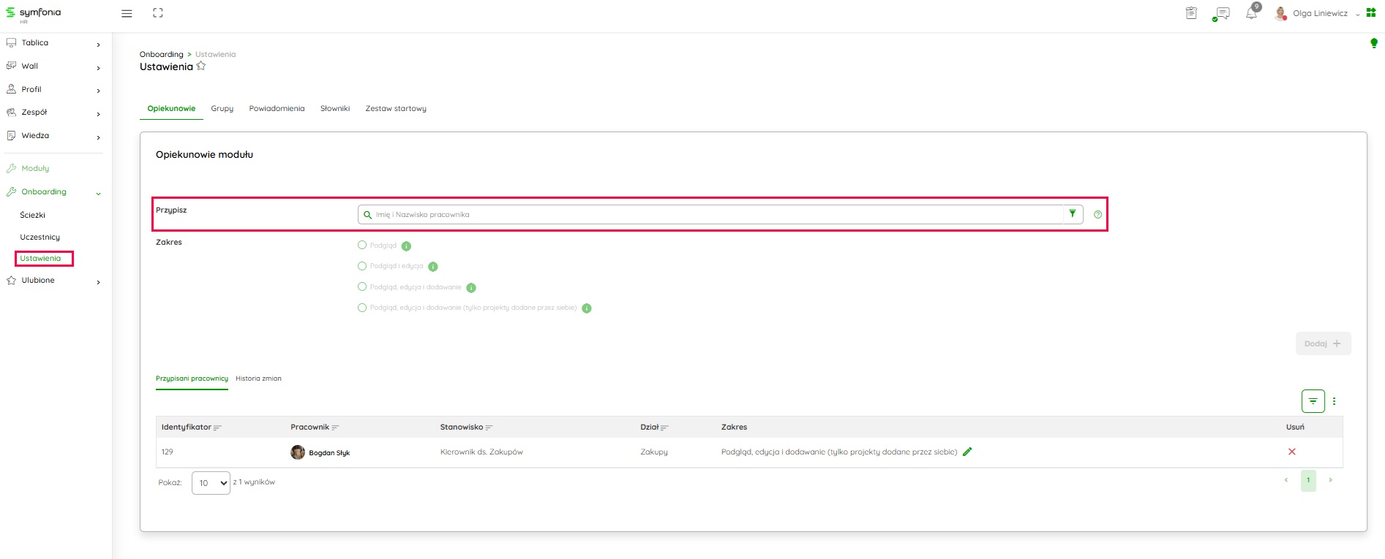Open the chat messages icon
Image resolution: width=1385 pixels, height=559 pixels.
point(1221,13)
